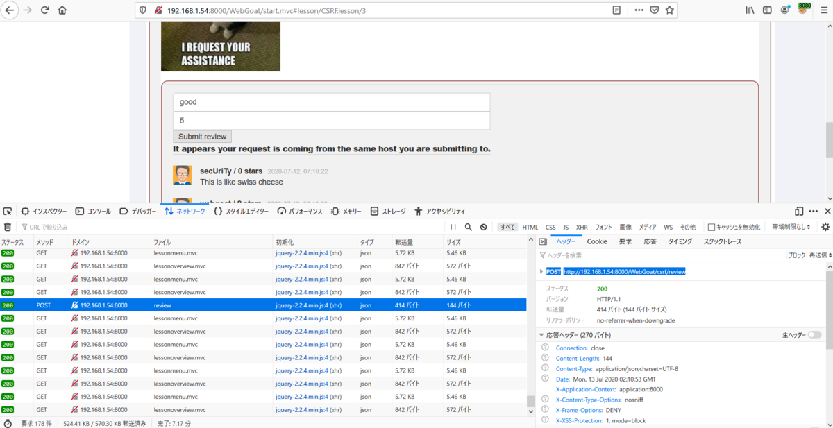Open the スタイルエディター tab

click(241, 211)
